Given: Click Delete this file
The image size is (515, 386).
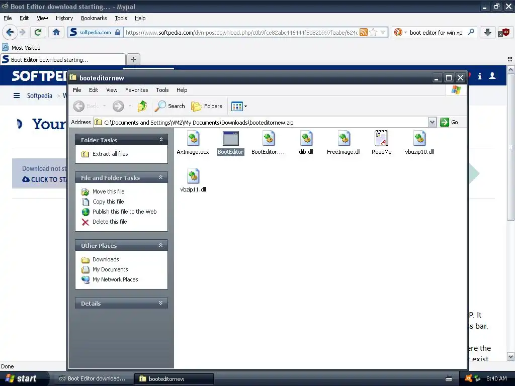Looking at the screenshot, I should click(110, 222).
